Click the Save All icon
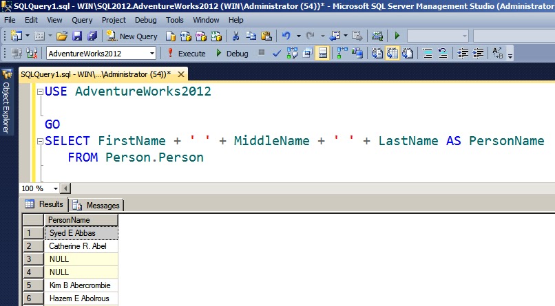Viewport: 555px width, 306px height. tap(92, 36)
